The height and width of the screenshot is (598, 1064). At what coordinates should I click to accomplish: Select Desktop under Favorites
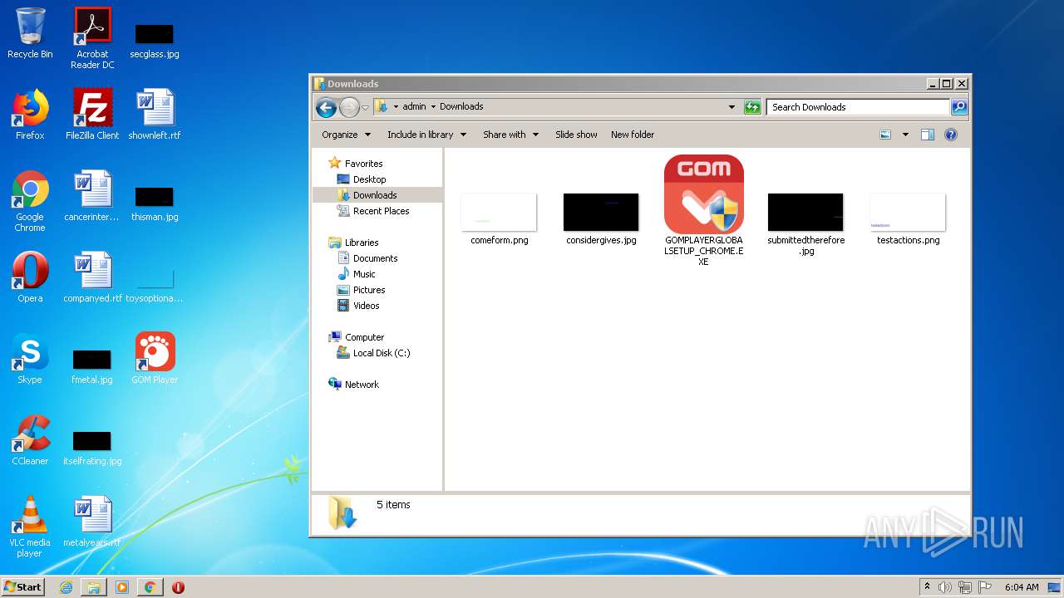click(369, 179)
